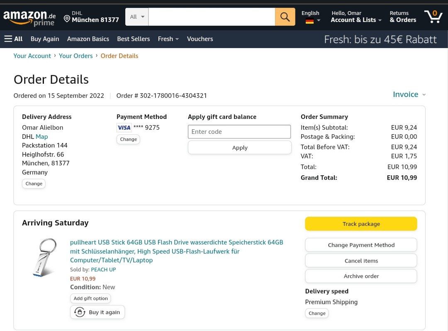Viewport: 448px width, 331px height.
Task: Open the USB stick product thumbnail
Action: [x=44, y=257]
